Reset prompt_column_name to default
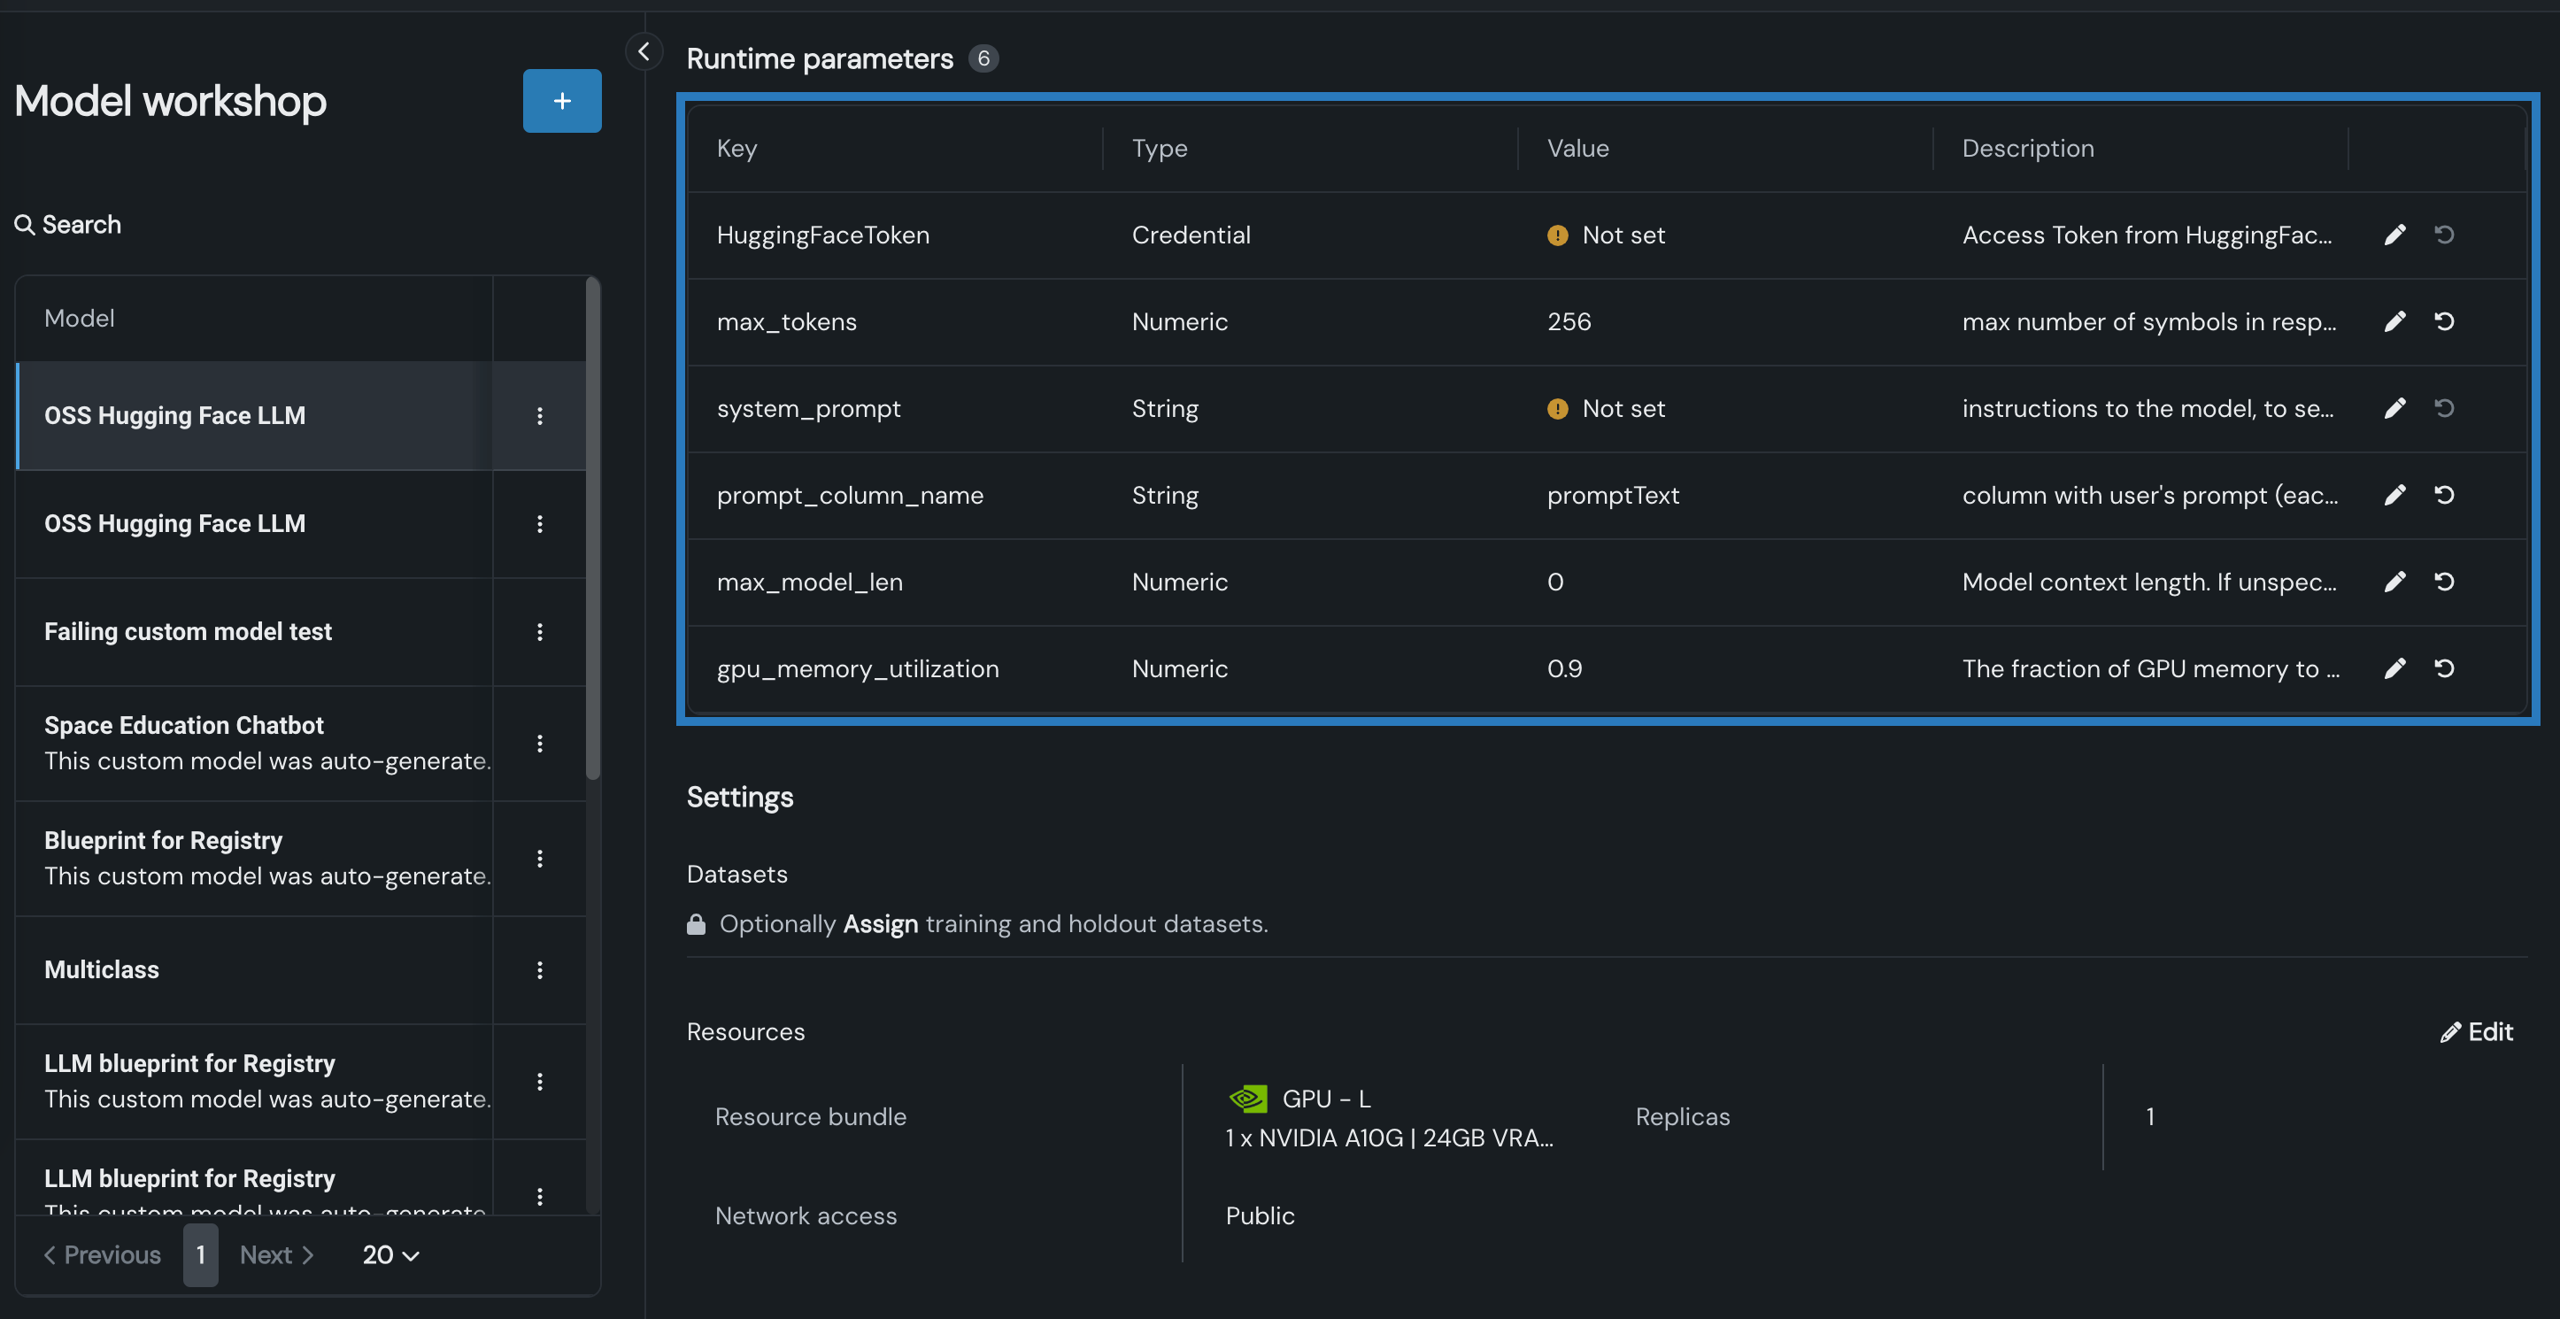Screen dimensions: 2560x1319 pos(2444,495)
